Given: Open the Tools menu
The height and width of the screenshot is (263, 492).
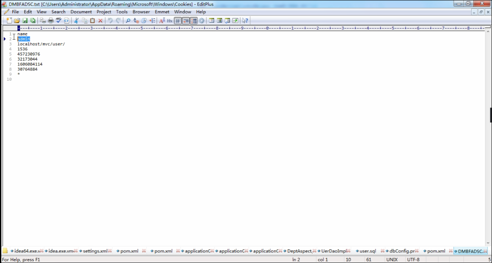Looking at the screenshot, I should pos(122,12).
